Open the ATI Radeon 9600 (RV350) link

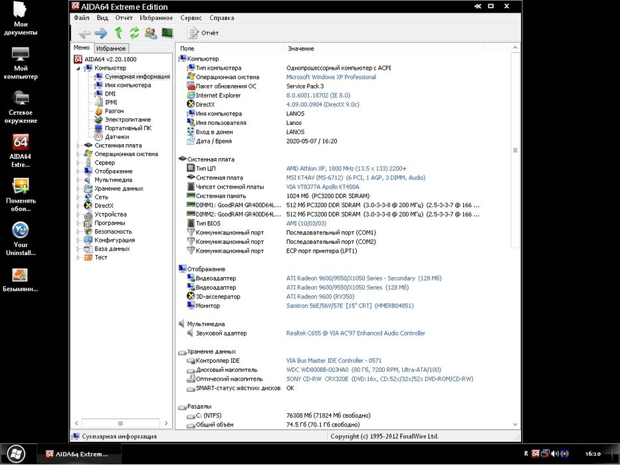[x=320, y=296]
